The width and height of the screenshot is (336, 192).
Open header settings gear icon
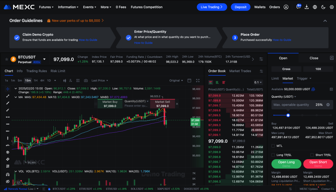point(332,7)
